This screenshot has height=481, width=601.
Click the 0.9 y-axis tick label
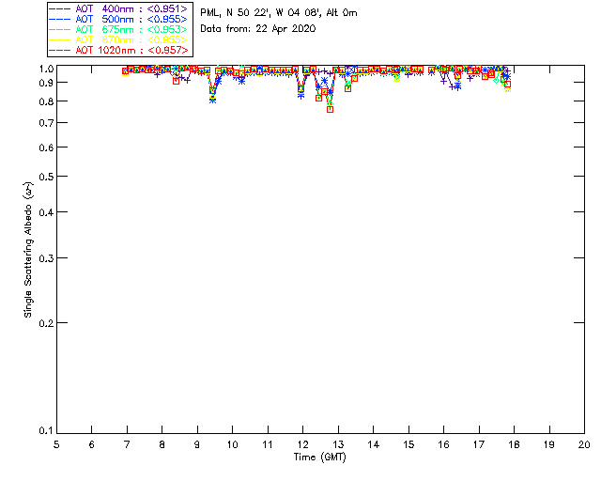[46, 83]
